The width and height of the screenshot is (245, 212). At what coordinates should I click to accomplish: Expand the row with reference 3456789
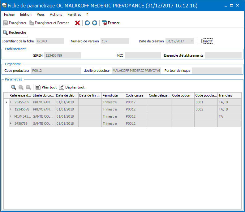pyautogui.click(x=11, y=123)
